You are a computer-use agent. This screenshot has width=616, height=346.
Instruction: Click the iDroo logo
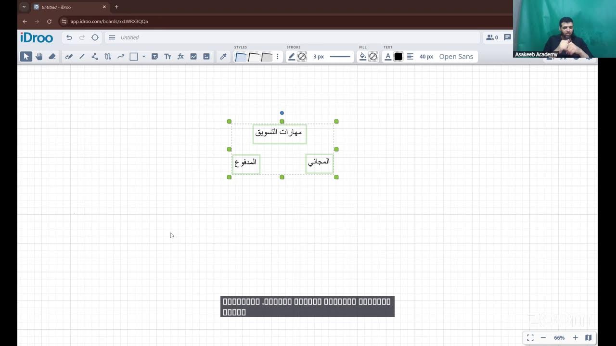click(x=37, y=37)
